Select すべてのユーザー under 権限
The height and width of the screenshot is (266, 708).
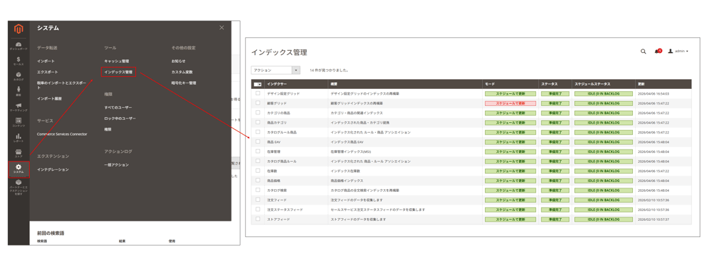click(118, 107)
